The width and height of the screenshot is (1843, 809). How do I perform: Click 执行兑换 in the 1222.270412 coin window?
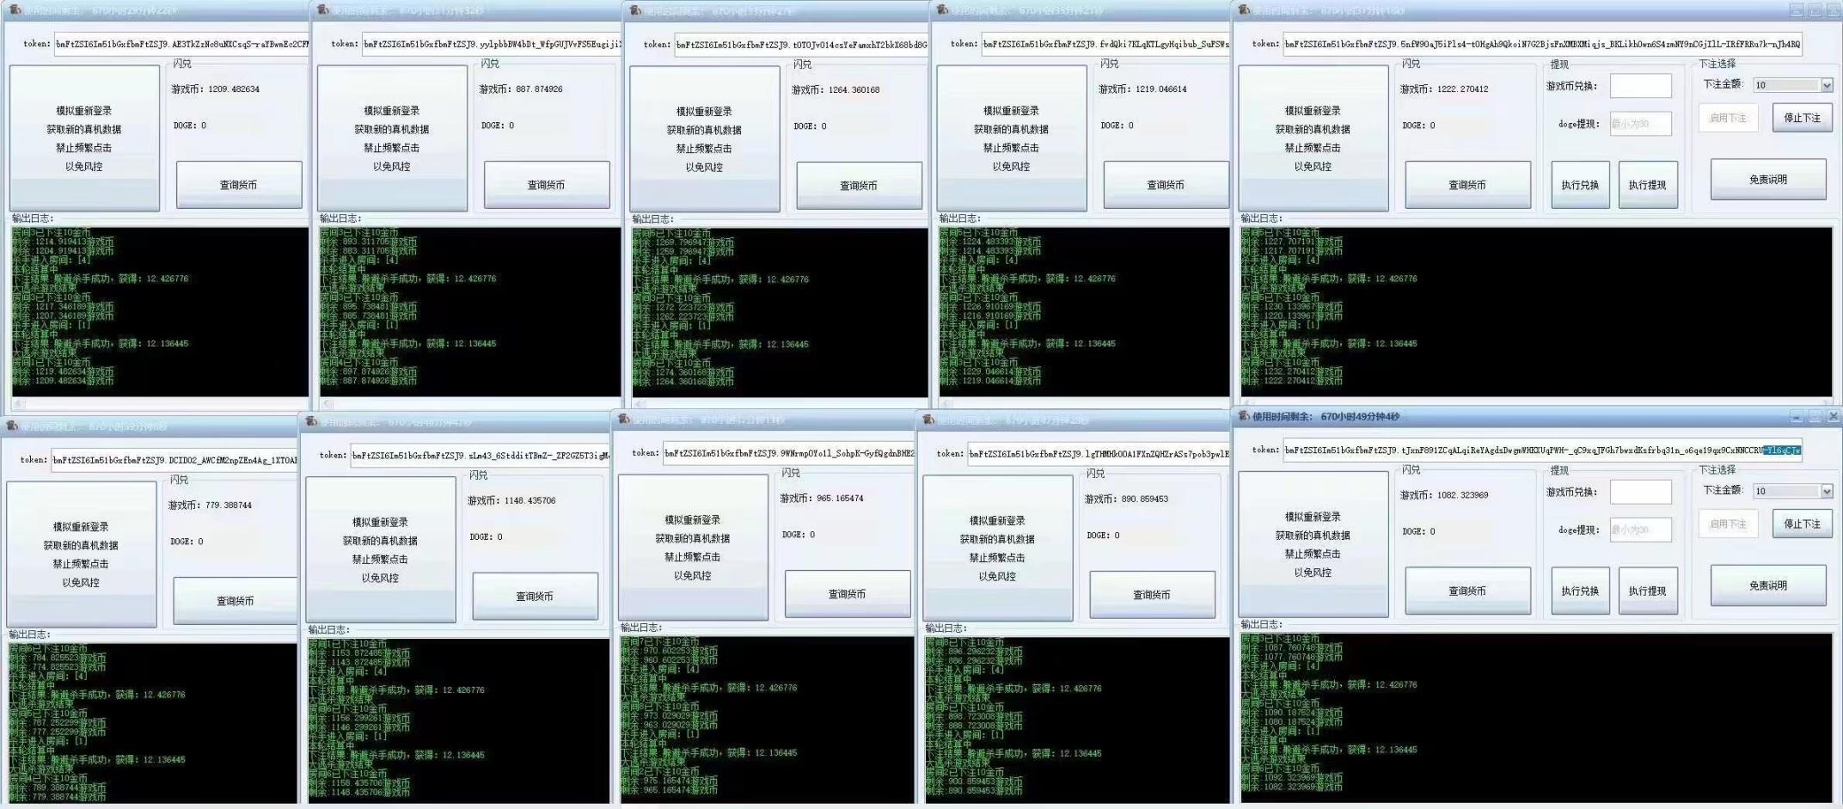click(x=1580, y=185)
